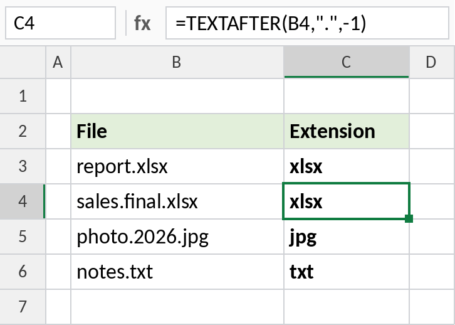The image size is (455, 325).
Task: Click the 'Extension' header cell
Action: pos(347,131)
